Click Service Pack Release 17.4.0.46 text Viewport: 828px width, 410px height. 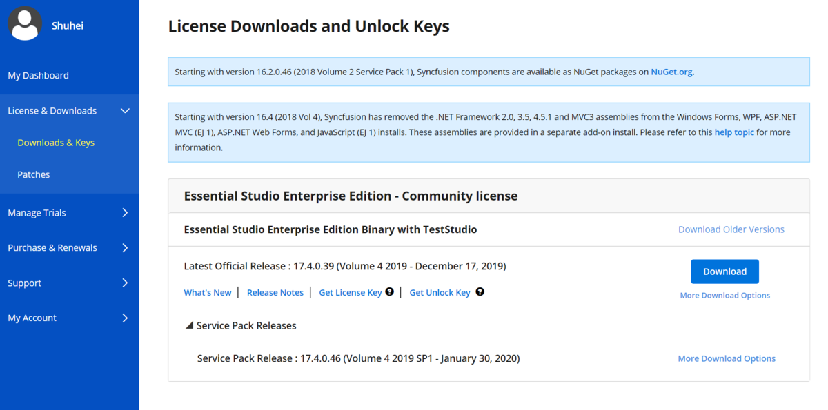point(358,358)
